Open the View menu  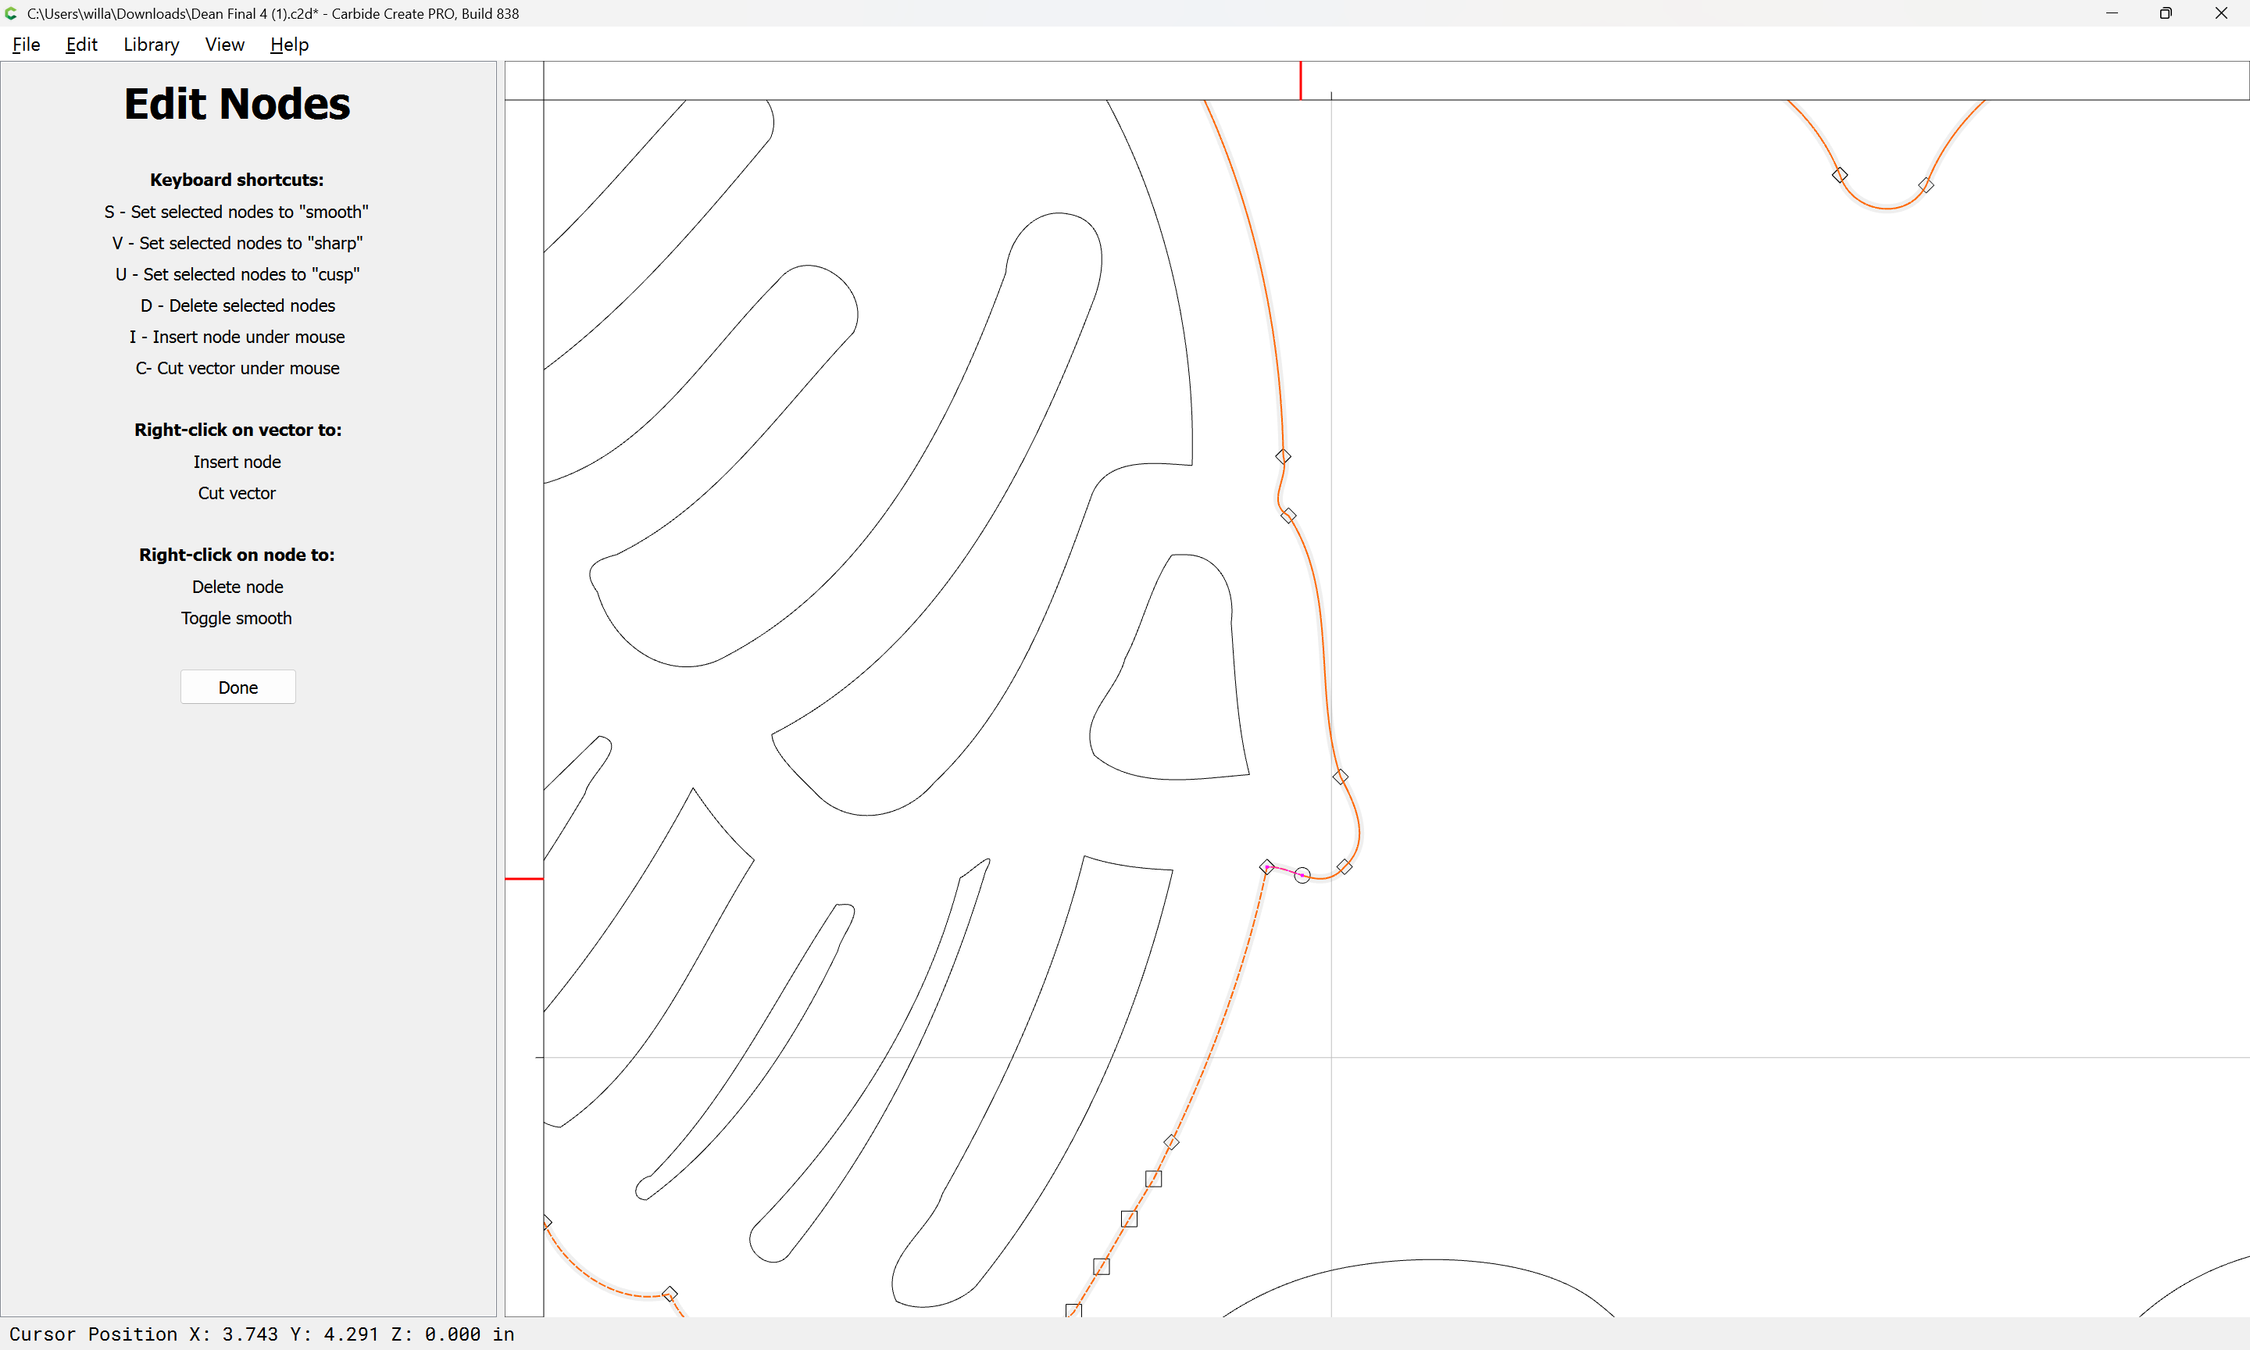click(x=223, y=45)
